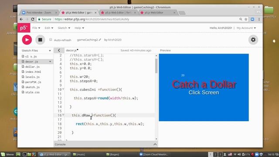Open the zoom magnifier icon in address bar
The width and height of the screenshot is (279, 157).
click(x=241, y=19)
